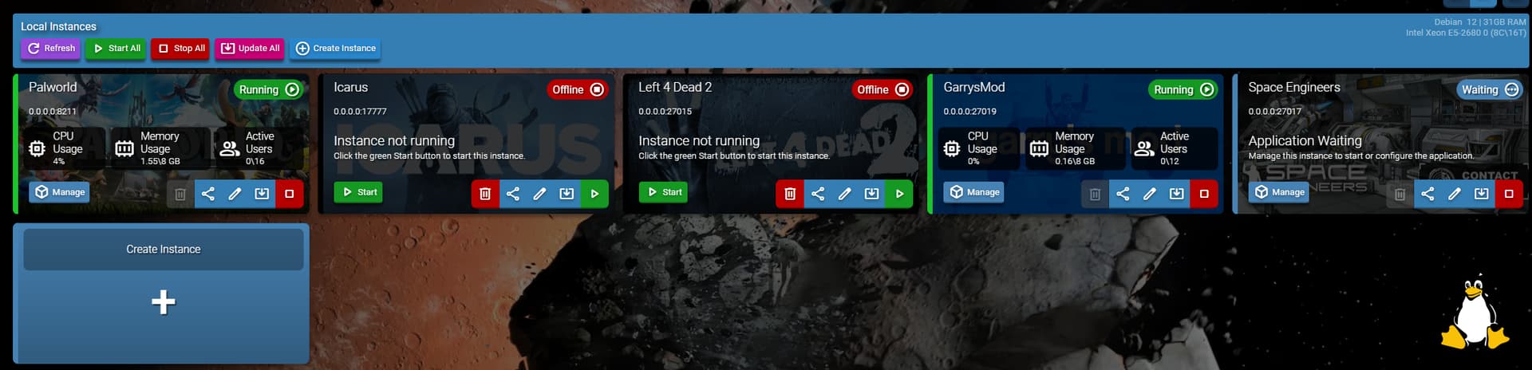Click share icon on GarrysMod card
Image resolution: width=1532 pixels, height=370 pixels.
coord(1122,194)
